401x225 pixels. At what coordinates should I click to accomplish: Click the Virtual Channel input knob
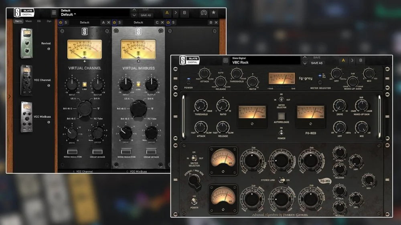point(72,84)
